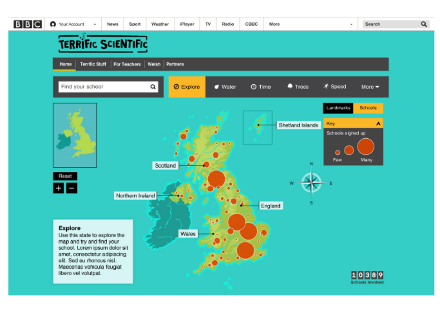Expand the More investigations dropdown
The image size is (440, 311).
(370, 87)
